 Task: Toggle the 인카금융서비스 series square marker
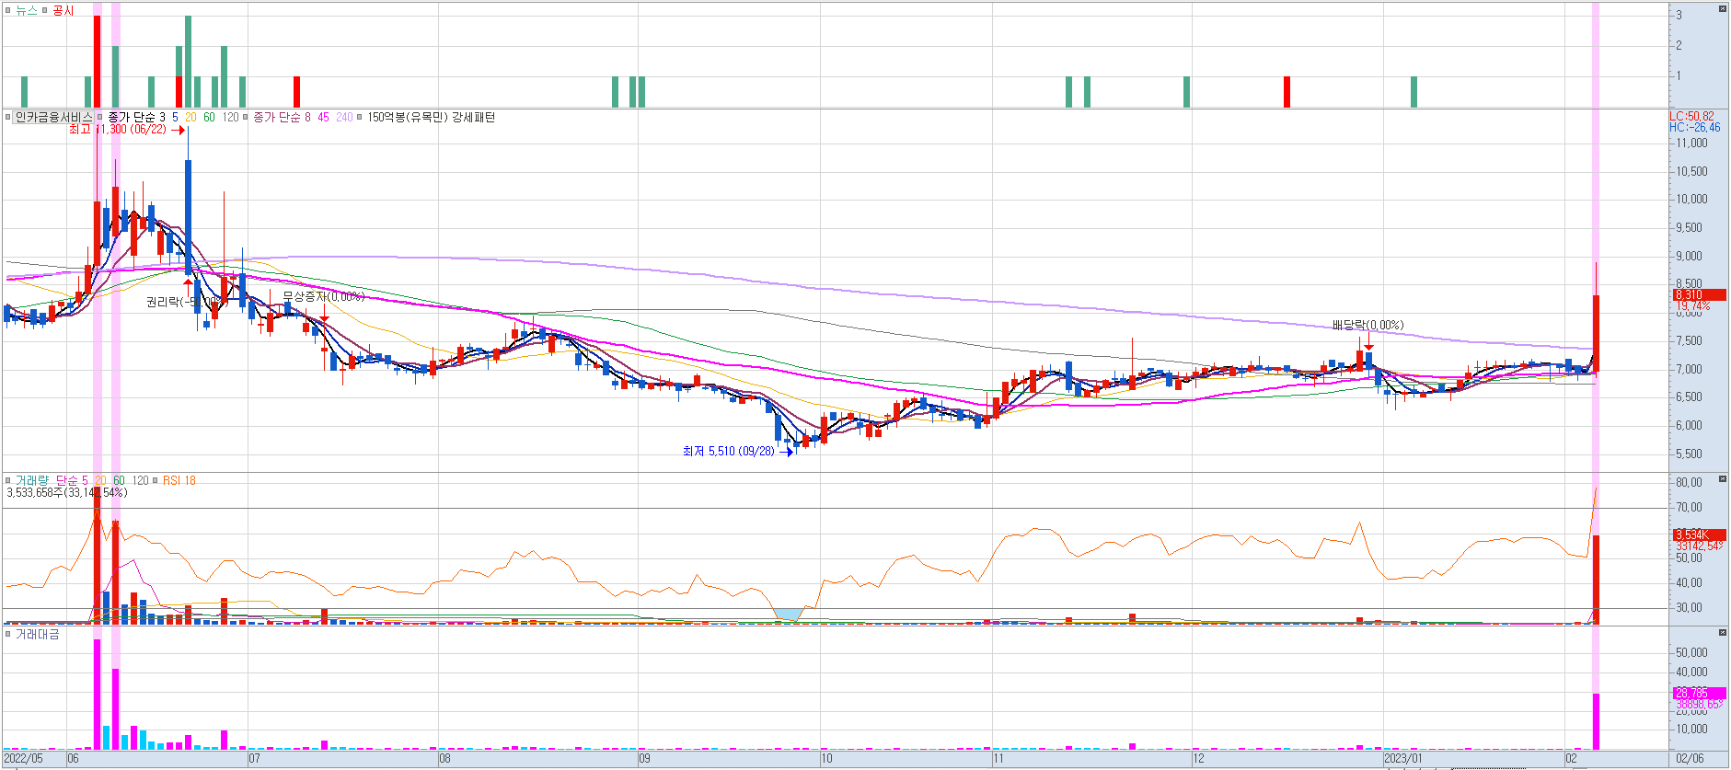(8, 118)
